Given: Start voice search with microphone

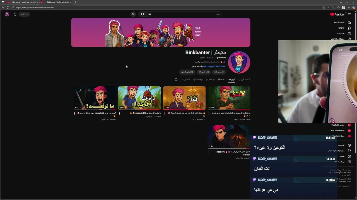Looking at the screenshot, I should click(133, 14).
